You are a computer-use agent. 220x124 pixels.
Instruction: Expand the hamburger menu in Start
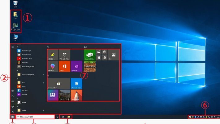point(13,47)
